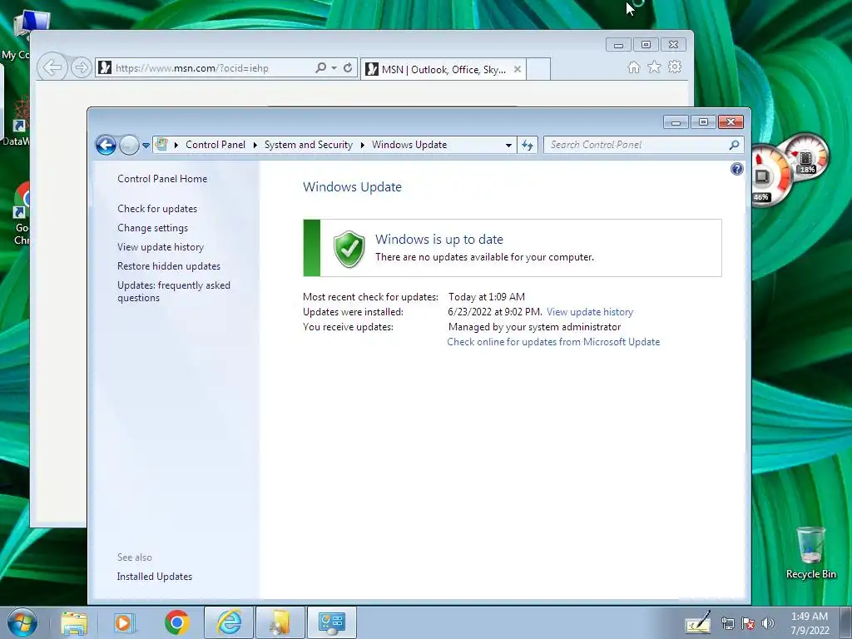
Task: Open the pen input tray icon
Action: [x=698, y=622]
